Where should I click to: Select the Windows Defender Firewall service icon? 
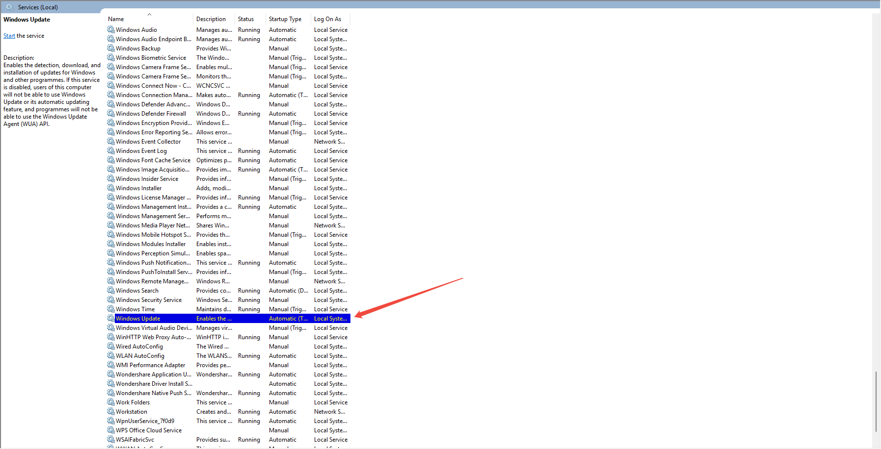(111, 114)
